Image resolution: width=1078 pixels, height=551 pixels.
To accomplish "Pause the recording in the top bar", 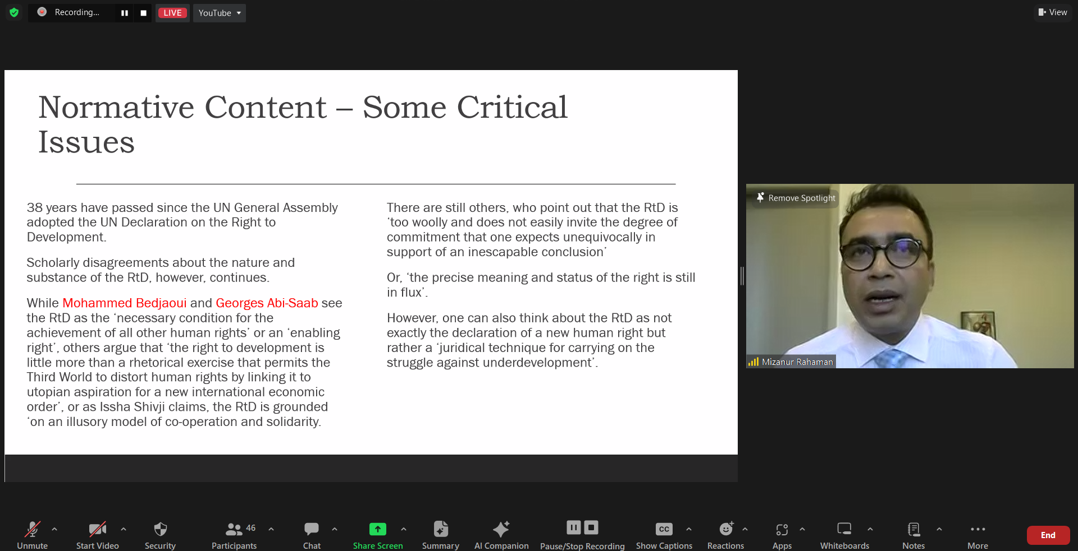I will pos(125,13).
